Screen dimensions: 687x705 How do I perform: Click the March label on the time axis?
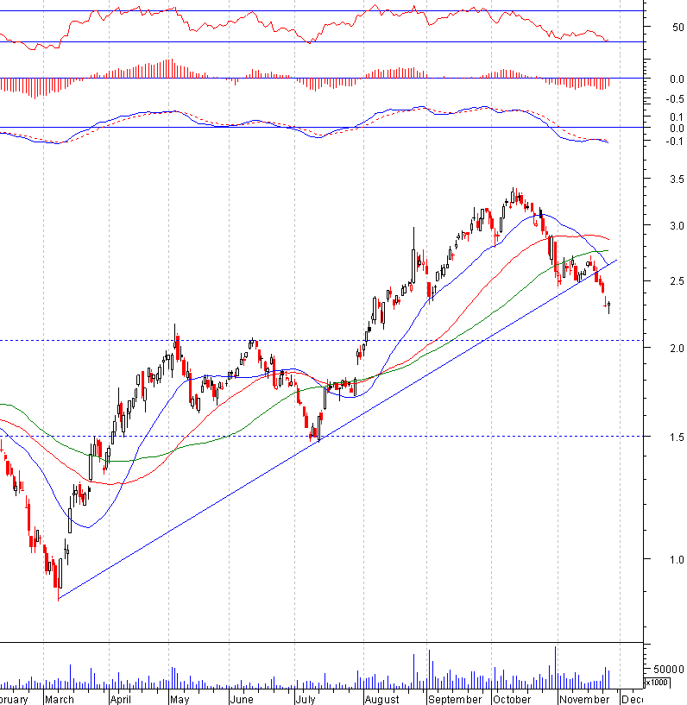point(60,699)
